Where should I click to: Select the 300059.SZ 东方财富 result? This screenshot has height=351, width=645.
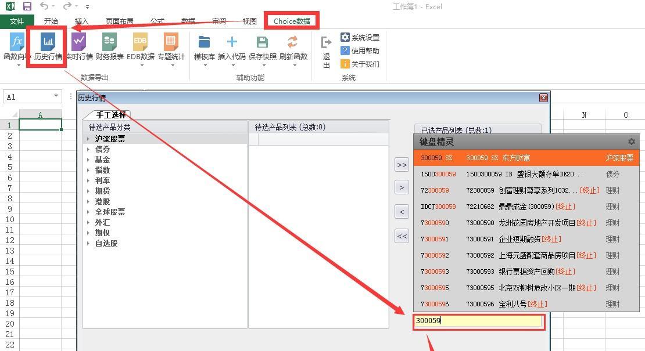point(526,158)
